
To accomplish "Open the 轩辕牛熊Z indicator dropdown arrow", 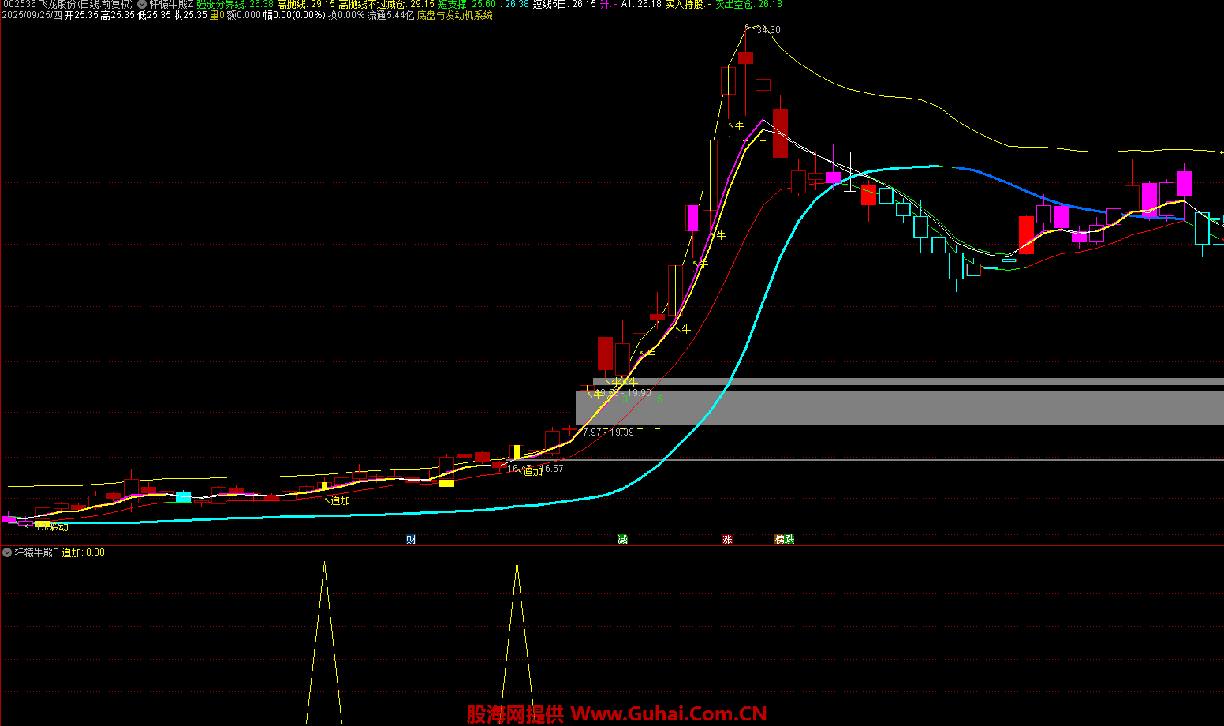I will click(x=142, y=4).
